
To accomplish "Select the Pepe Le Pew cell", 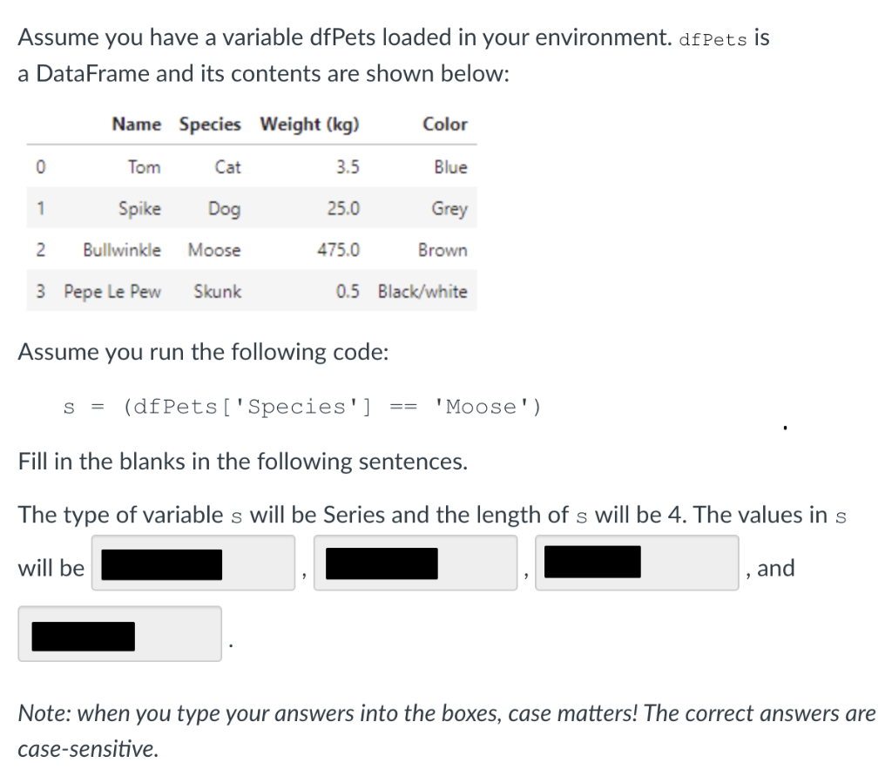I will [x=111, y=292].
